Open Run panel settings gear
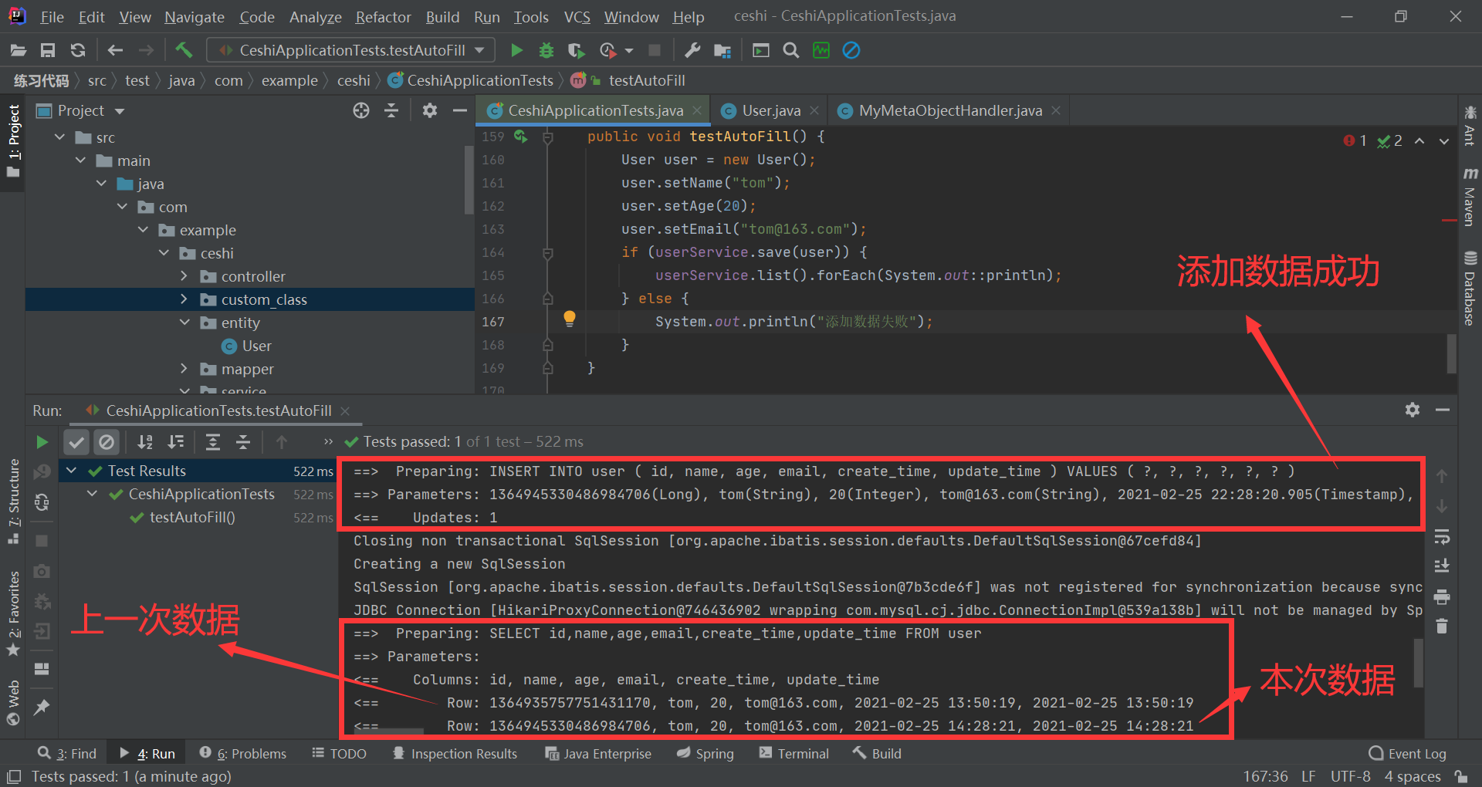 (x=1412, y=410)
